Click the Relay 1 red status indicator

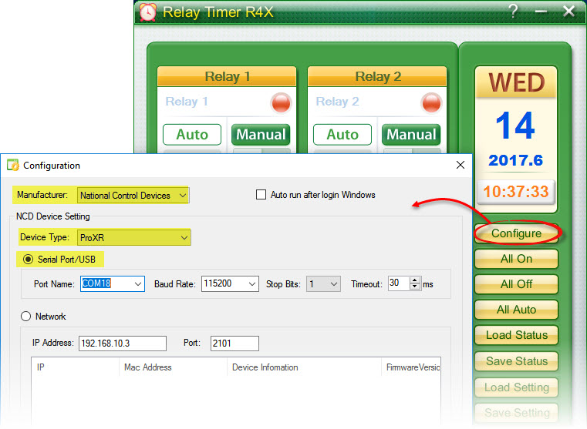(x=281, y=102)
